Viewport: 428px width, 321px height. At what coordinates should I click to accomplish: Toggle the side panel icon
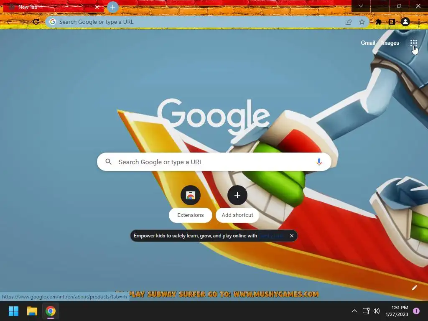click(392, 22)
